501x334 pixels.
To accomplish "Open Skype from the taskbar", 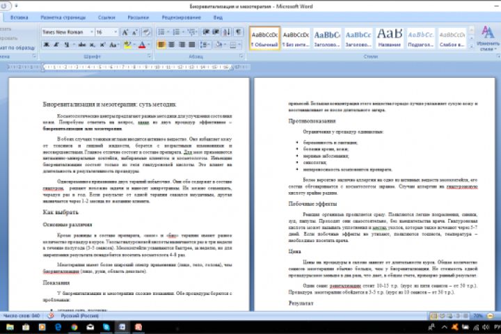I will (x=106, y=327).
